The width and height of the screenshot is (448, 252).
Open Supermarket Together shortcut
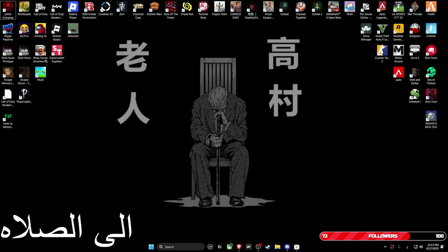point(57,54)
